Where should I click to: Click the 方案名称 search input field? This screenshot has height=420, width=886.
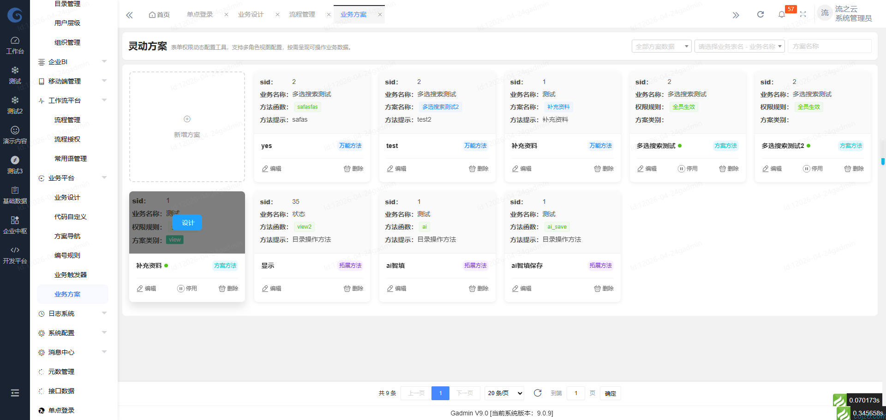pos(829,46)
